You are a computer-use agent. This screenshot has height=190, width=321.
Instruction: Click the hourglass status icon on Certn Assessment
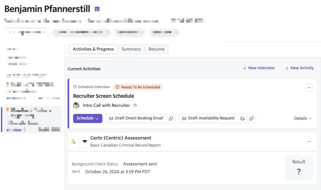pyautogui.click(x=73, y=142)
